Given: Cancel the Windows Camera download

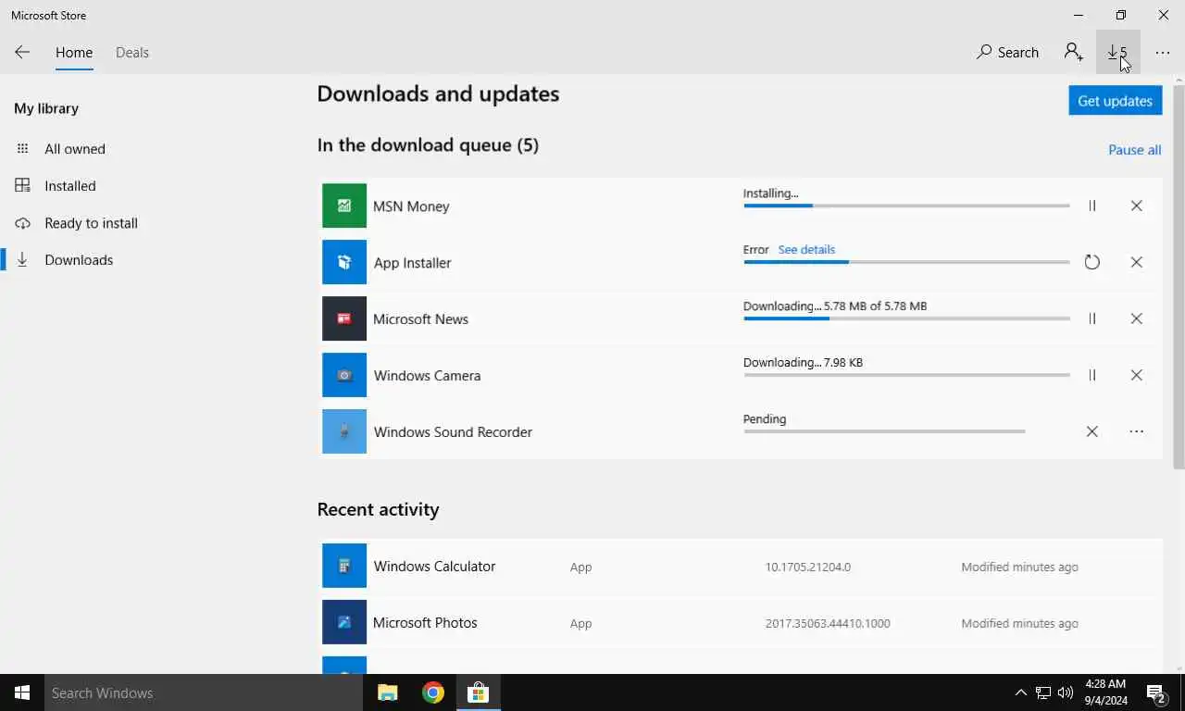Looking at the screenshot, I should [x=1136, y=375].
